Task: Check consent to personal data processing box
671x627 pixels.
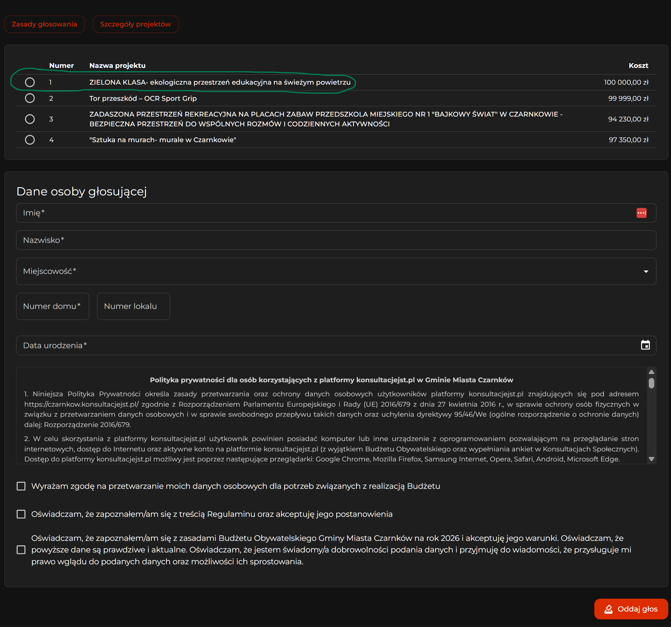Action: coord(21,486)
